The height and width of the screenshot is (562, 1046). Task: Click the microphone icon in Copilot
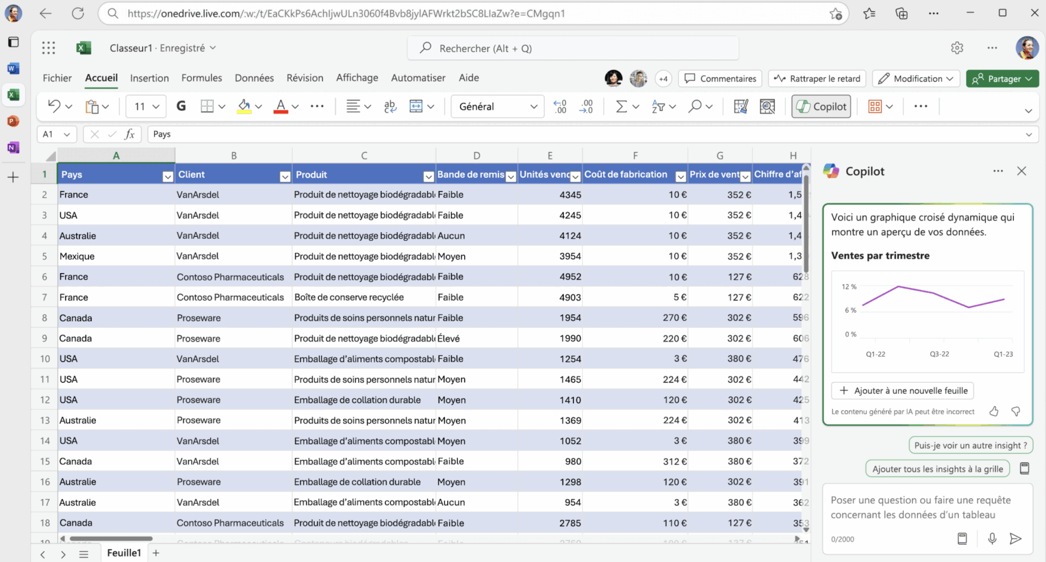coord(992,539)
